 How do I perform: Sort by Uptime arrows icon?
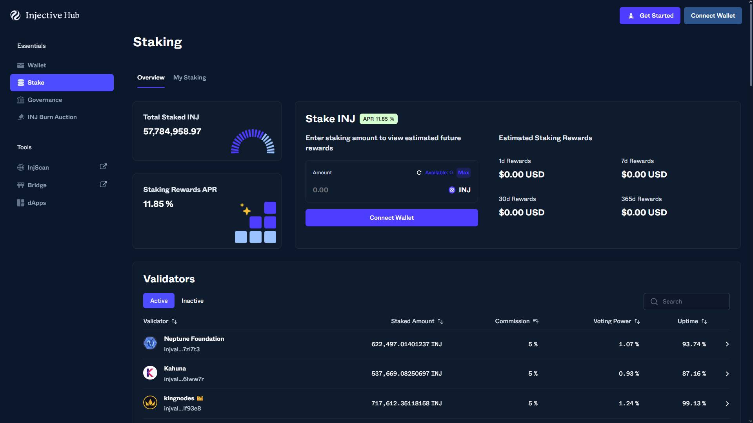click(x=704, y=321)
